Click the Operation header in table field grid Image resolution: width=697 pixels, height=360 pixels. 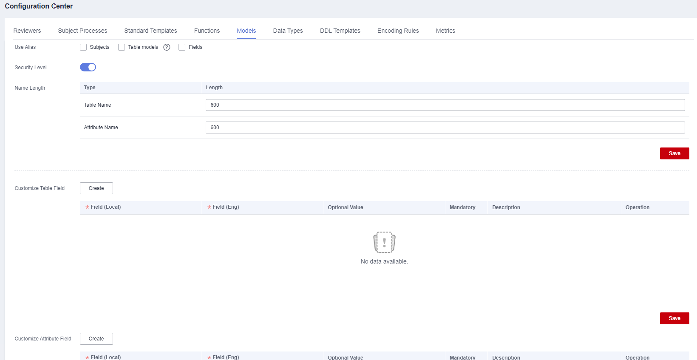coord(637,207)
